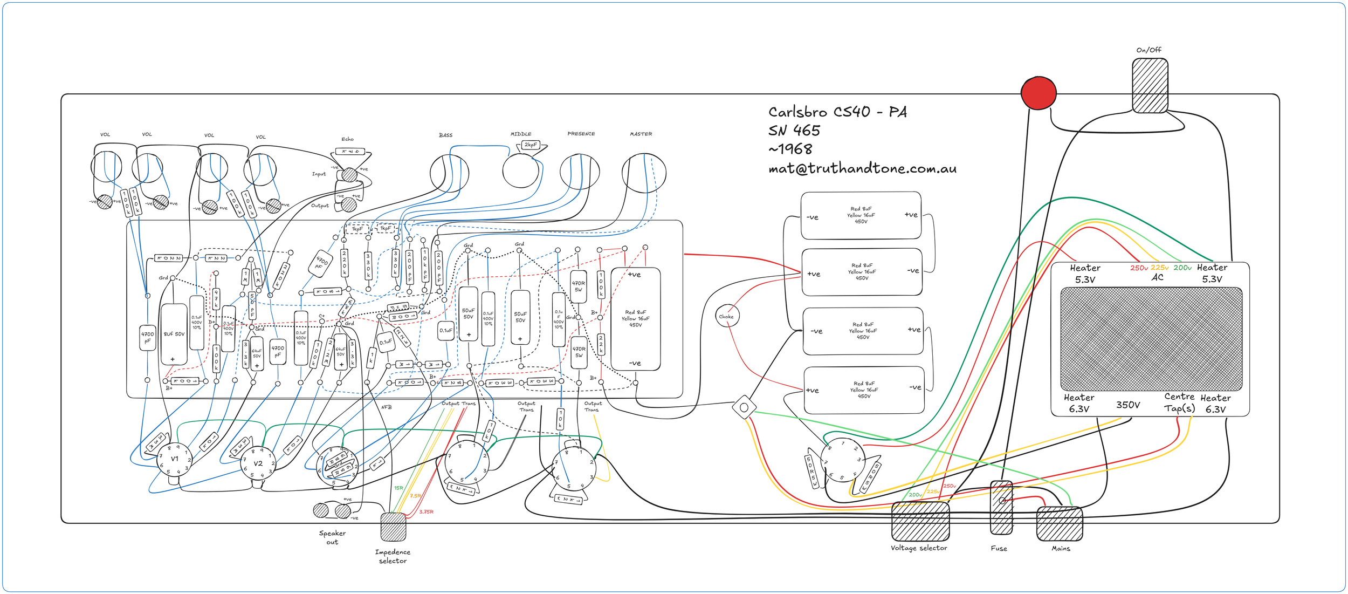Click the 'PRESENCE' label text

[x=581, y=133]
